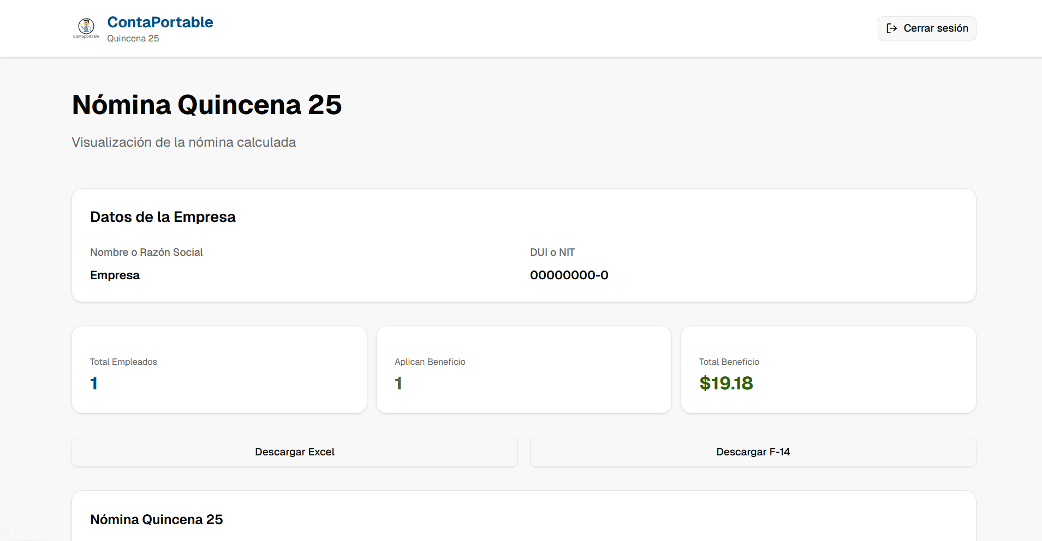Click the Datos de la Empresa heading
Viewport: 1042px width, 541px height.
click(x=163, y=217)
